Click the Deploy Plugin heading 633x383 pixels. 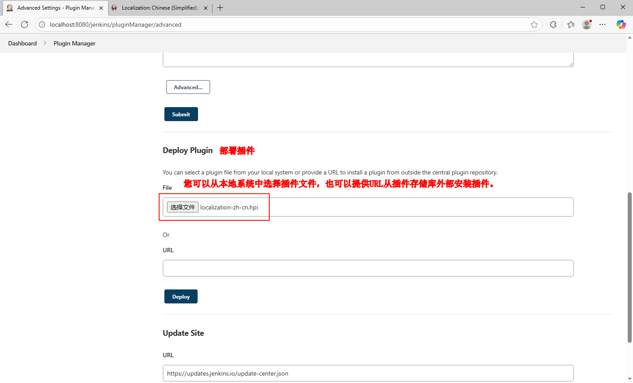(188, 150)
